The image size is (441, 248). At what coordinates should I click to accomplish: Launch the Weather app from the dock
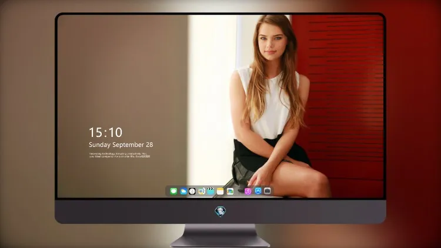(183, 191)
